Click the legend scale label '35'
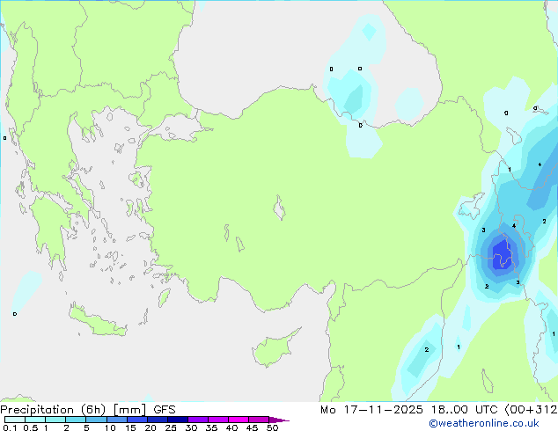Screen dimensions: 558x431 point(211,427)
